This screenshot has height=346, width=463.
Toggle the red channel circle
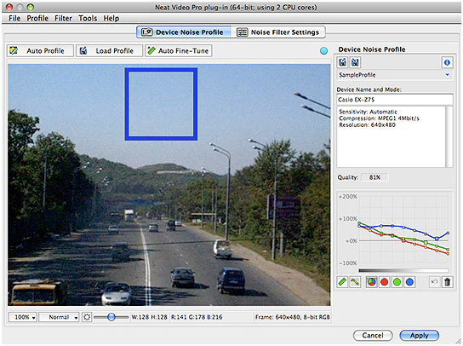tap(384, 282)
